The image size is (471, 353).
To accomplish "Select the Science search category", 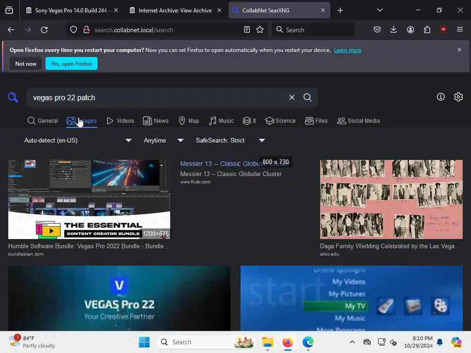I will (280, 121).
